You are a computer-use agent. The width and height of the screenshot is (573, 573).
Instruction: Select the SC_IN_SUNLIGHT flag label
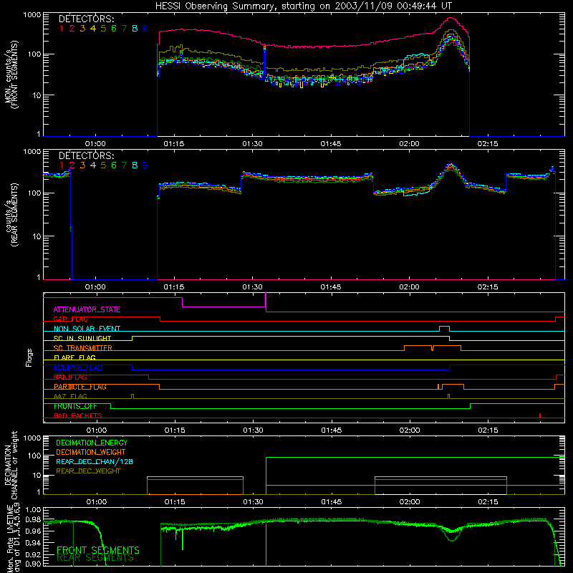82,338
